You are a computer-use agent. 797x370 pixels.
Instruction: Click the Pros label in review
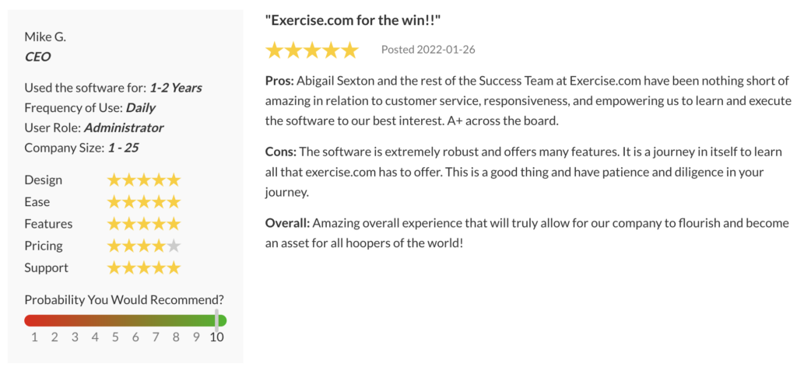280,82
